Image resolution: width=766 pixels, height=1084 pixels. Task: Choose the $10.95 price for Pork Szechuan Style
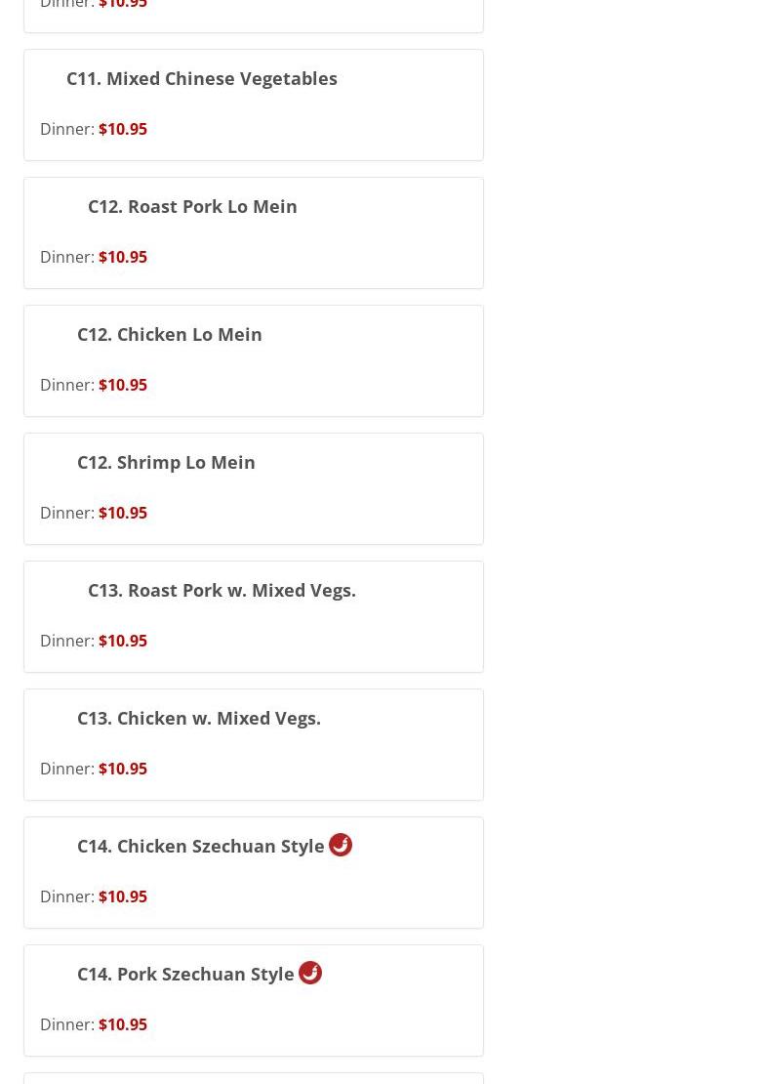(x=123, y=1024)
